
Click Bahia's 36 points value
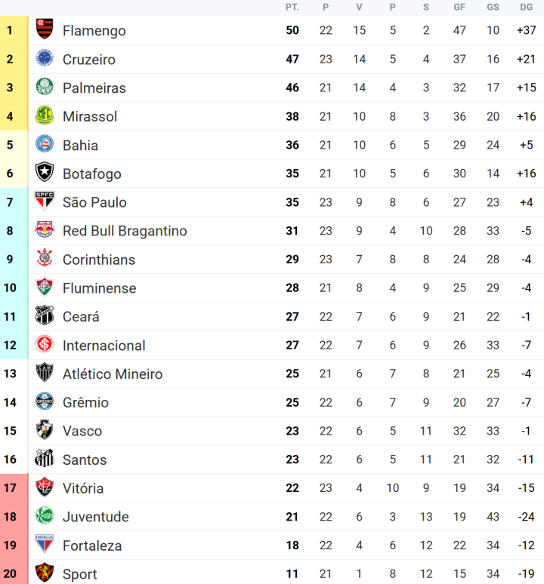292,145
